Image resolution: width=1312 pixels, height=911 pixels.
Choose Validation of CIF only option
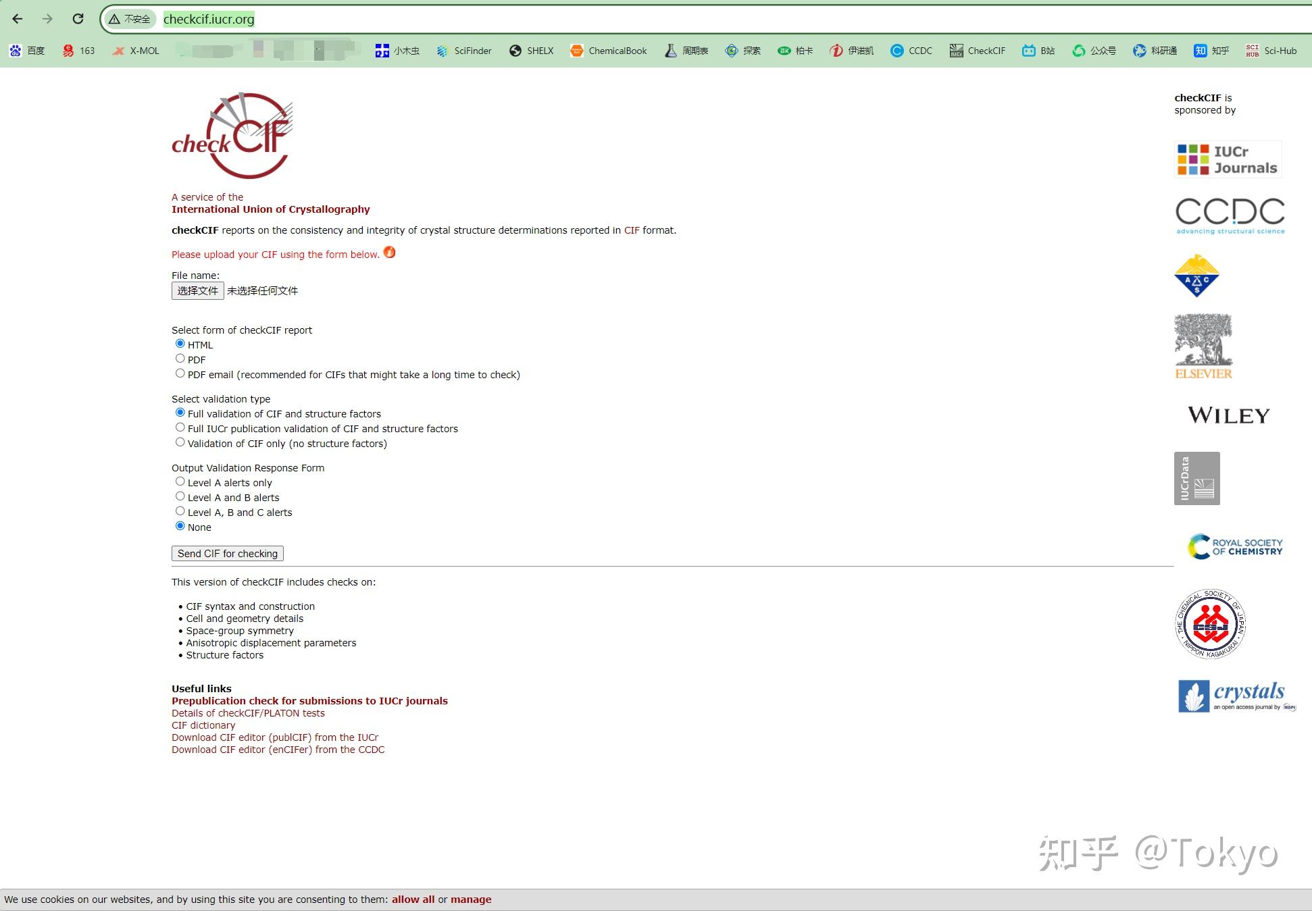click(180, 442)
